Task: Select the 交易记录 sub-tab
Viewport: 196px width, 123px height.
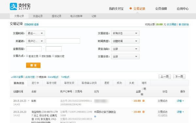Action: click(19, 16)
